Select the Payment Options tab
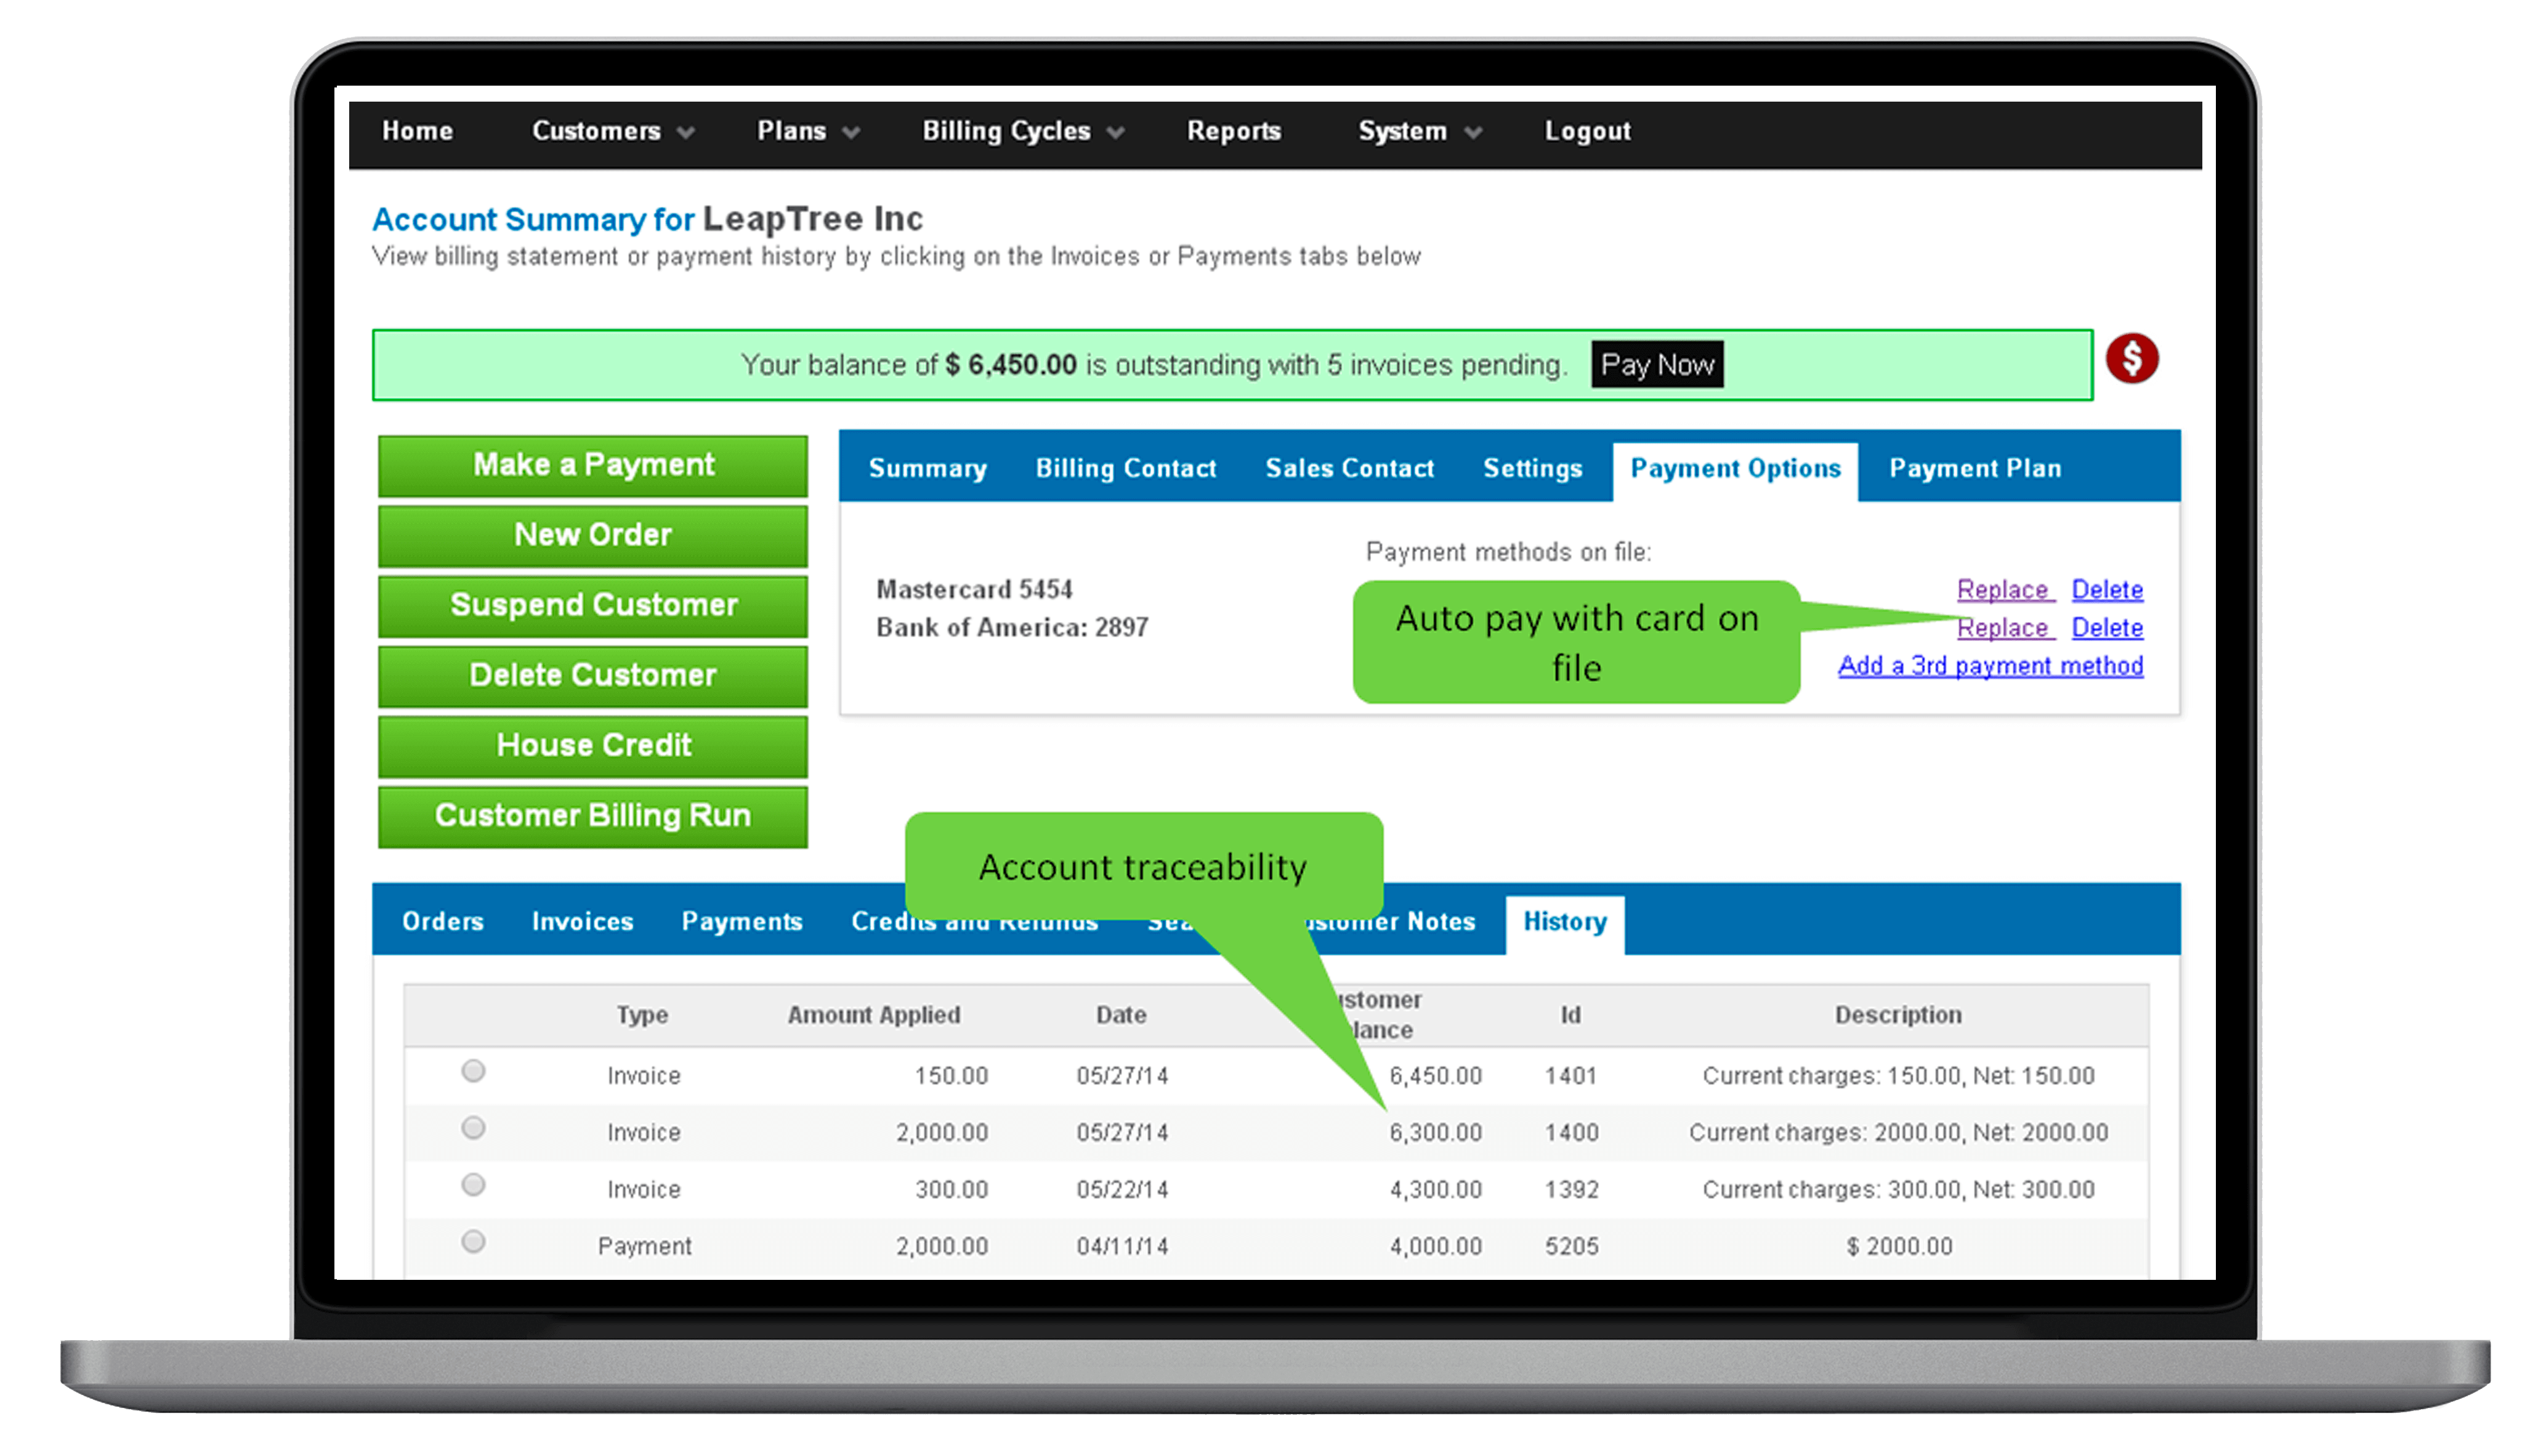Viewport: 2546px width, 1456px height. point(1736,470)
